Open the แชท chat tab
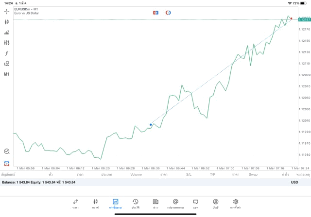The height and width of the screenshot is (217, 311). [195, 204]
